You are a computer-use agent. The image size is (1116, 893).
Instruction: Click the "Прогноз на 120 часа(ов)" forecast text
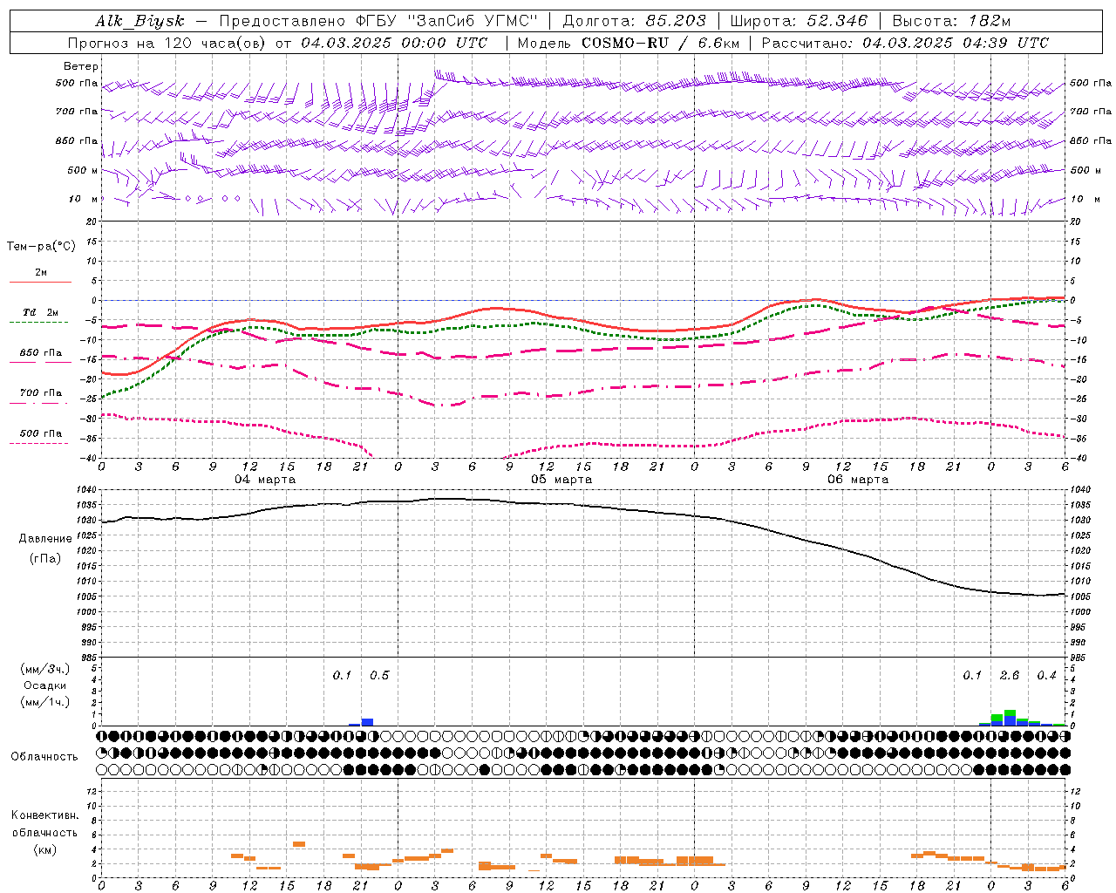[x=167, y=43]
